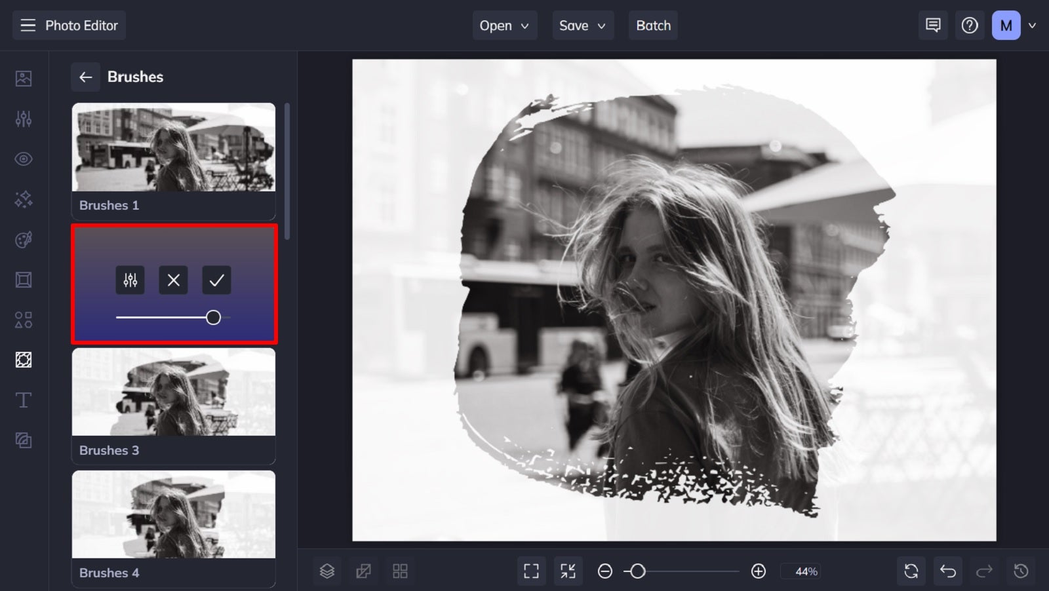Screen dimensions: 1049x591
Task: Open the Effects panel with sparkles icon
Action: point(24,199)
